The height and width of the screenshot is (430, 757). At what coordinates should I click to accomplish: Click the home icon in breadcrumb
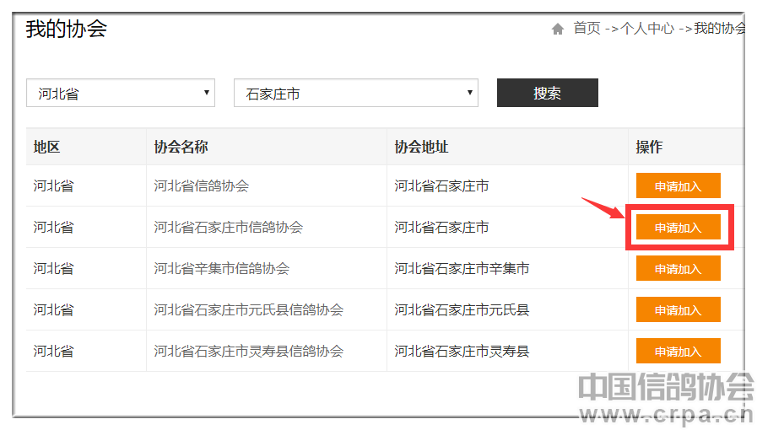coord(558,30)
